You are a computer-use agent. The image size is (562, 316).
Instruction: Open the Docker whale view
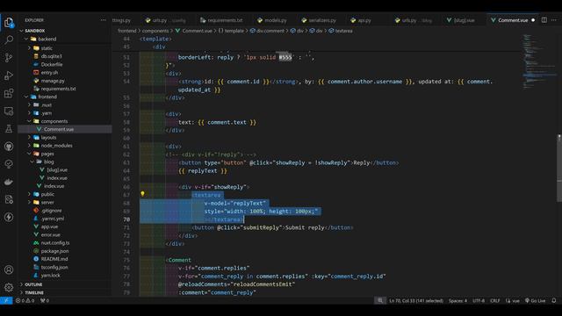coord(9,182)
